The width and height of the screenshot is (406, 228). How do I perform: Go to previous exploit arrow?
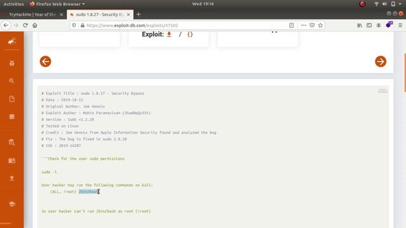pos(46,61)
